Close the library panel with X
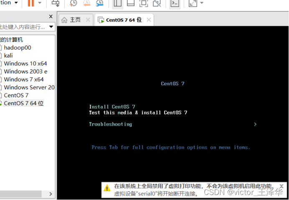The image size is (289, 200). coord(51,17)
